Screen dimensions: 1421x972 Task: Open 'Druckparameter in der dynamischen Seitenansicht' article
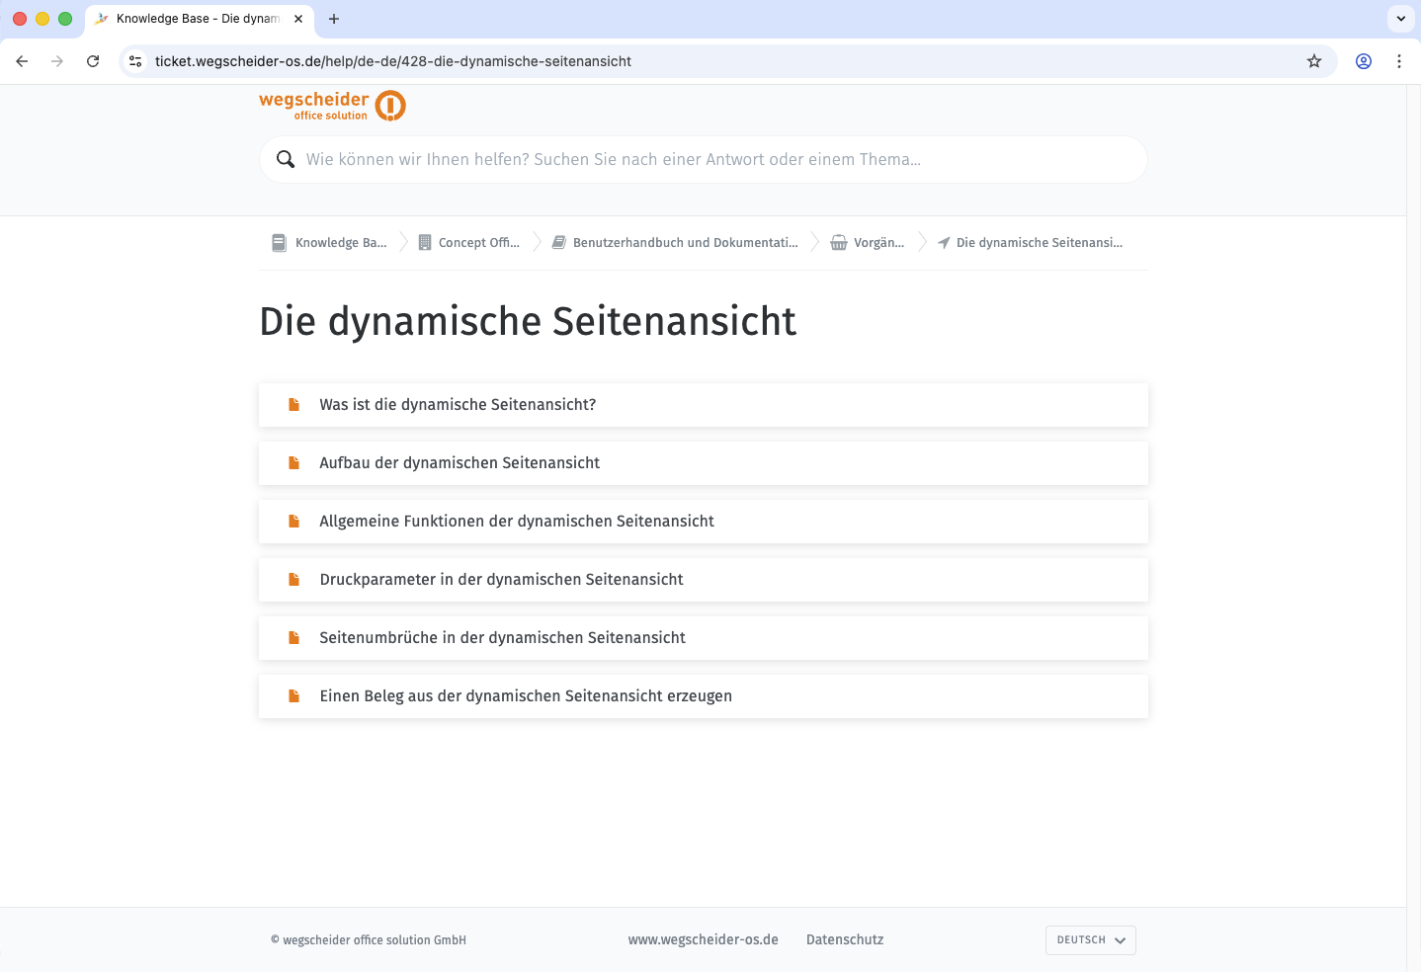tap(501, 580)
